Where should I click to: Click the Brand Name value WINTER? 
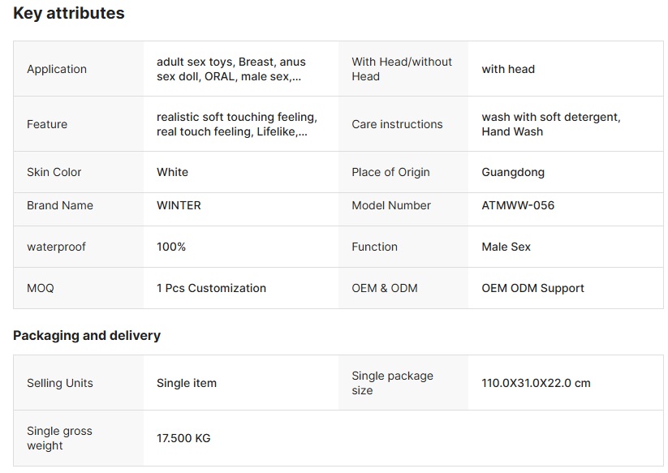179,205
